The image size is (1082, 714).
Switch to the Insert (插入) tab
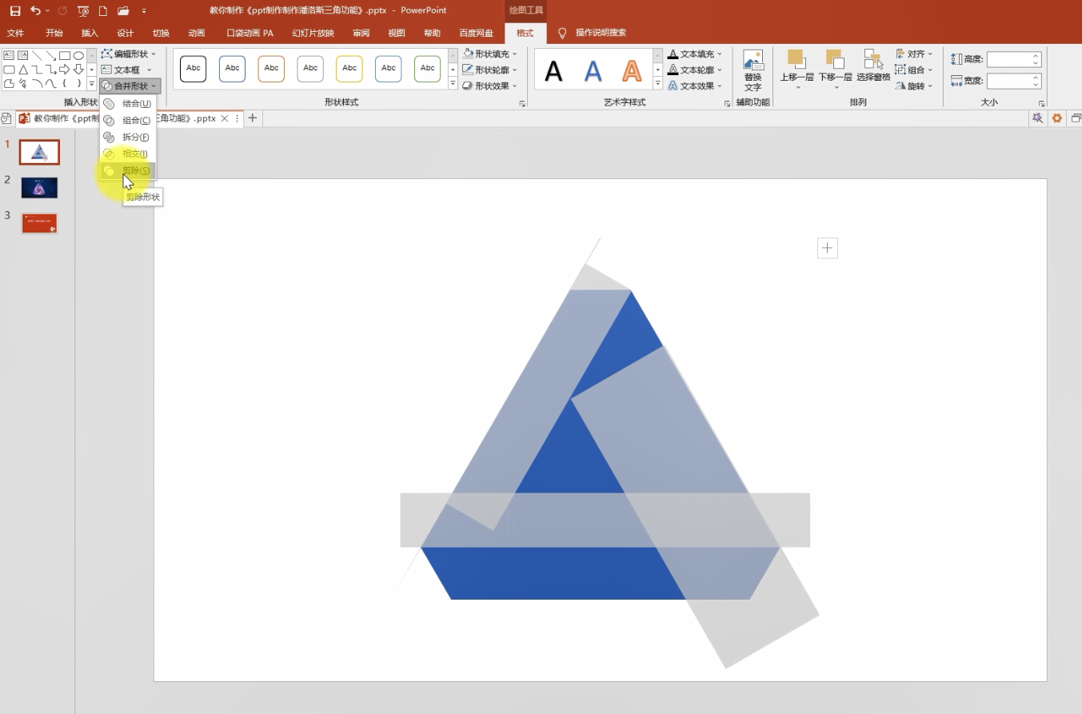(90, 33)
